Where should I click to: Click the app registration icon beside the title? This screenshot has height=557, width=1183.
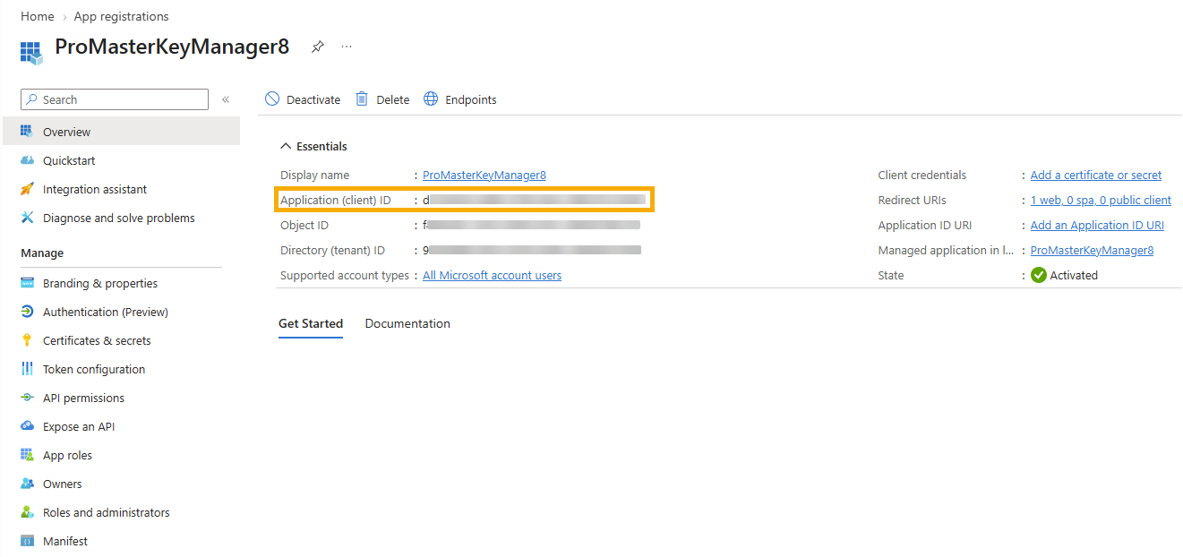tap(31, 52)
